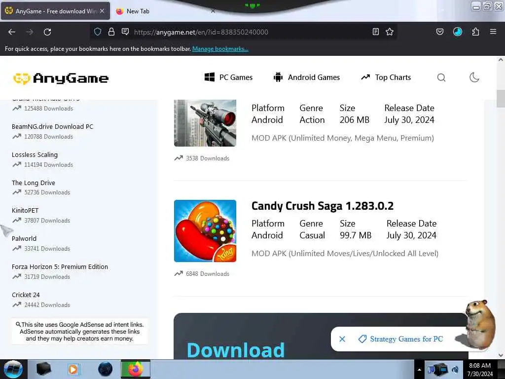Close the New Tab tab

(213, 11)
